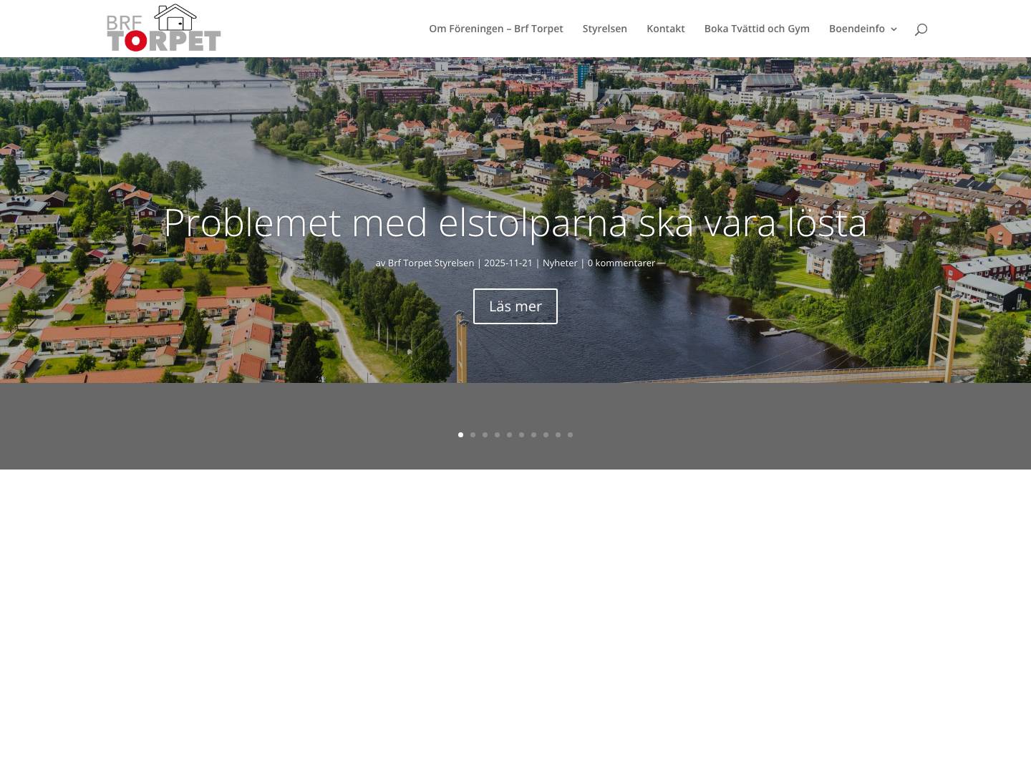1031x773 pixels.
Task: Expand the Boendeinfo dropdown menu
Action: (x=857, y=29)
